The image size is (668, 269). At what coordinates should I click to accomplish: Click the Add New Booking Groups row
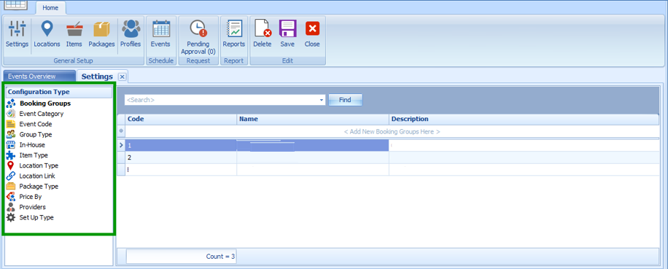coord(392,131)
